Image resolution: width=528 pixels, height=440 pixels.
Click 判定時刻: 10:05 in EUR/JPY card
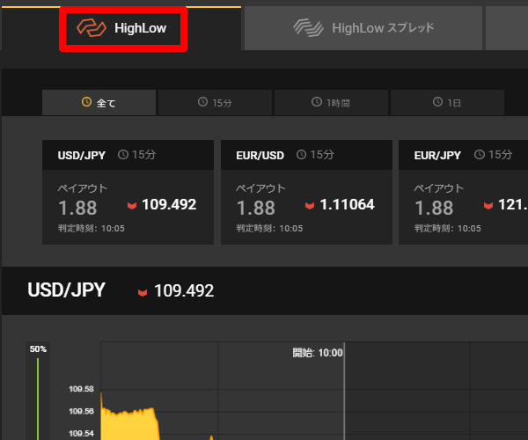pyautogui.click(x=448, y=229)
